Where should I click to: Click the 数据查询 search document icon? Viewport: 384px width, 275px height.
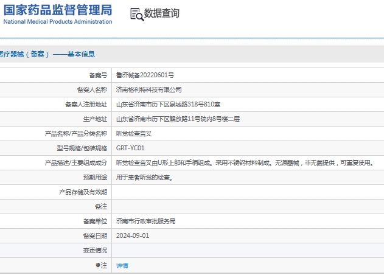point(137,14)
